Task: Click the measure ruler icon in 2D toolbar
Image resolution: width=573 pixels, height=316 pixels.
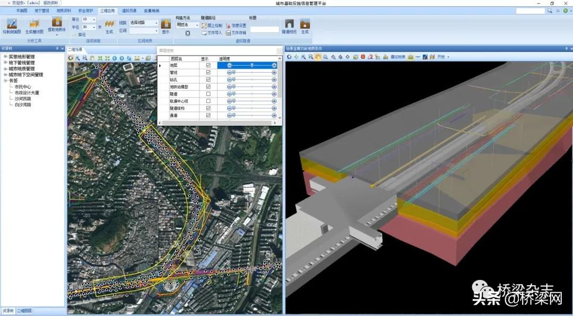Action: click(x=137, y=58)
